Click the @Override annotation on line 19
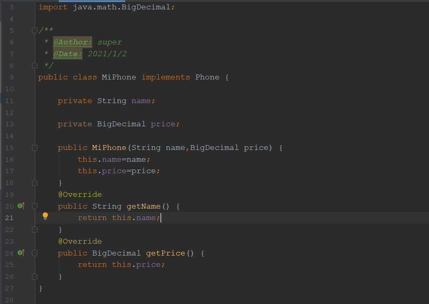This screenshot has height=304, width=429. [x=80, y=194]
